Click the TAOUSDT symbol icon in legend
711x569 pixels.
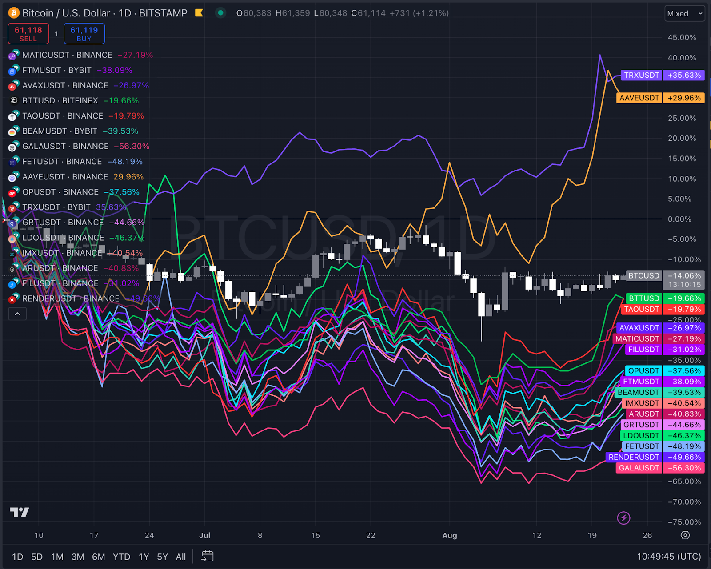13,116
